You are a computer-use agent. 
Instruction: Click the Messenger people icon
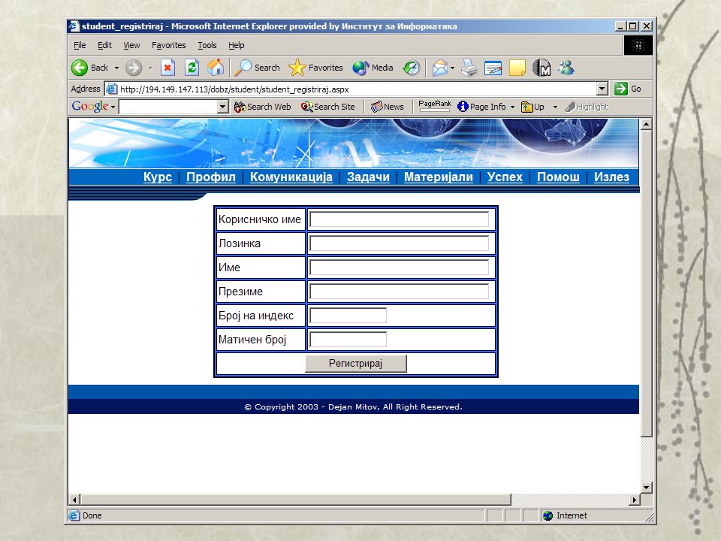(566, 68)
